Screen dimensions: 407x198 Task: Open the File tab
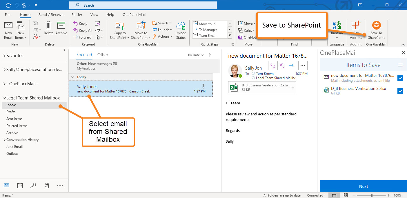(x=8, y=14)
